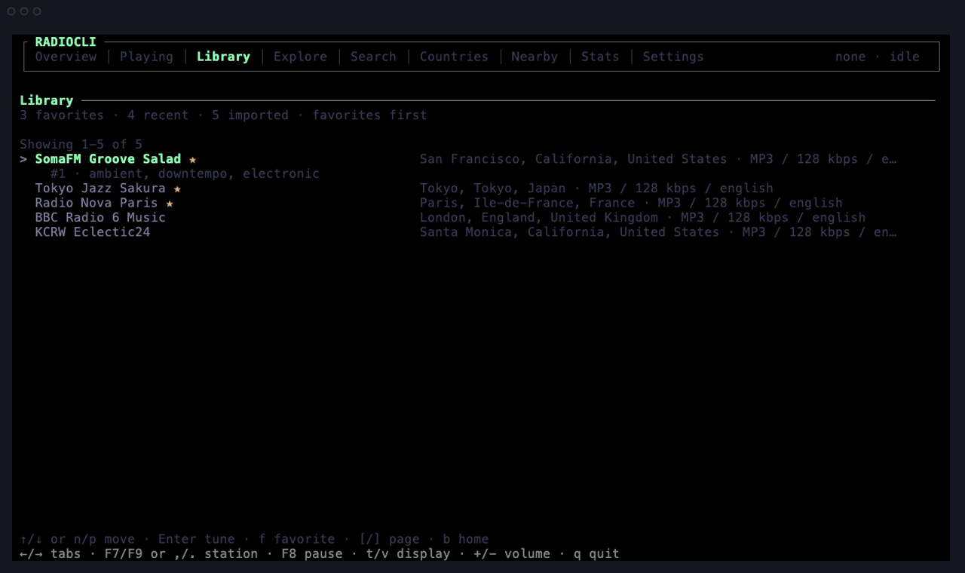The height and width of the screenshot is (573, 965).
Task: Click the Library section heading
Action: coord(47,100)
